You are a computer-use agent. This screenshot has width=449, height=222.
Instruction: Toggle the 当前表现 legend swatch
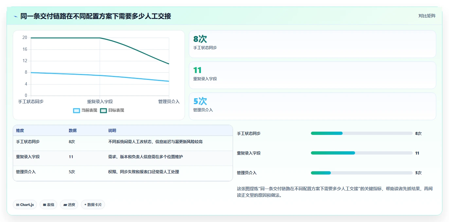[x=77, y=110]
